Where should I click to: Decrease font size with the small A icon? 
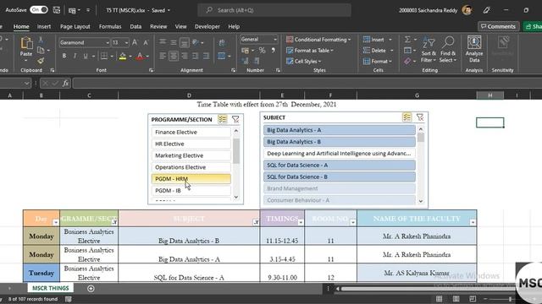[146, 43]
